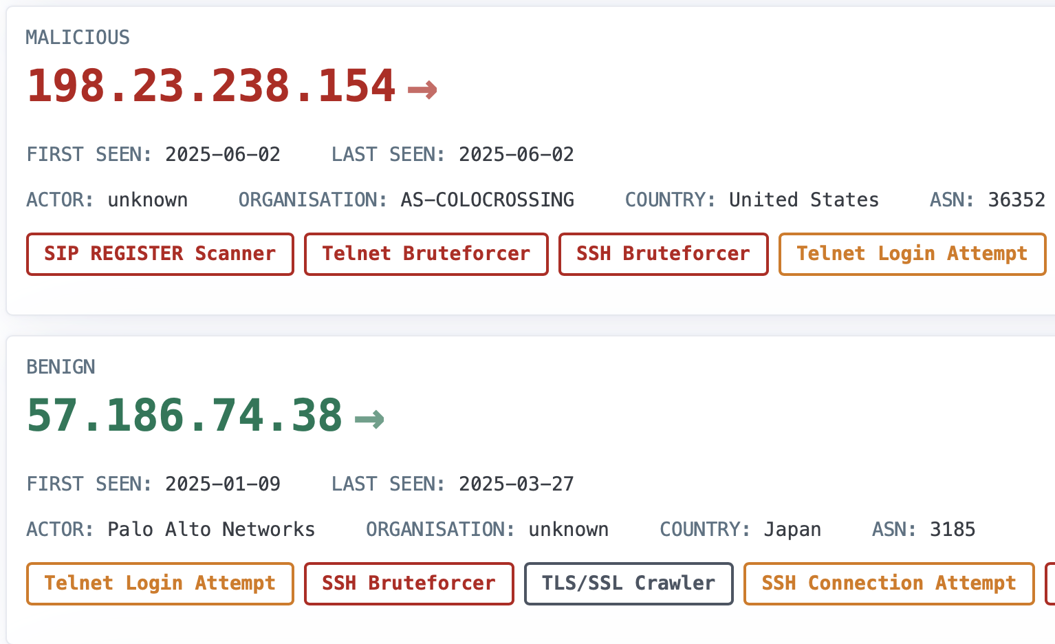Click first seen date 2025-06-02
This screenshot has height=644, width=1055.
[x=223, y=154]
